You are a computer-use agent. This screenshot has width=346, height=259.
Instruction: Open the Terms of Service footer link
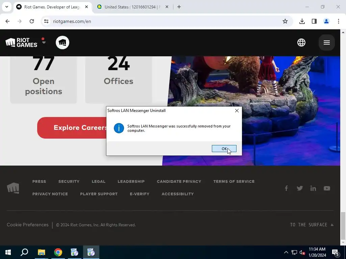[234, 181]
